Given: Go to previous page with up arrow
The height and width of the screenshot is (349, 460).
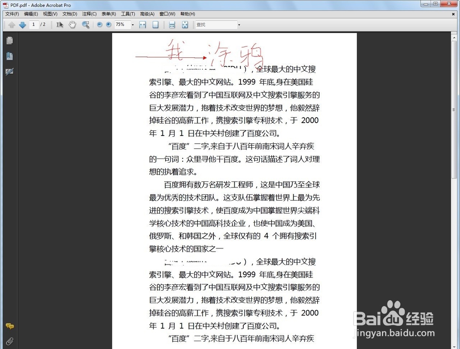Looking at the screenshot, I should pos(11,25).
